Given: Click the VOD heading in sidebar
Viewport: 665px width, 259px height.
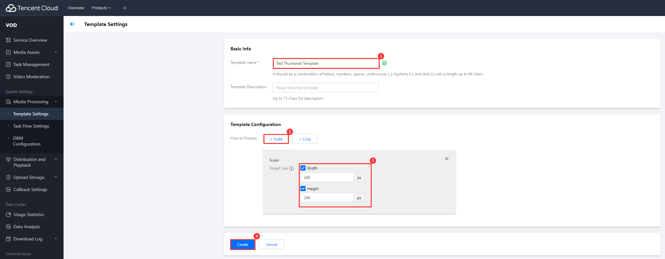Looking at the screenshot, I should (x=11, y=25).
